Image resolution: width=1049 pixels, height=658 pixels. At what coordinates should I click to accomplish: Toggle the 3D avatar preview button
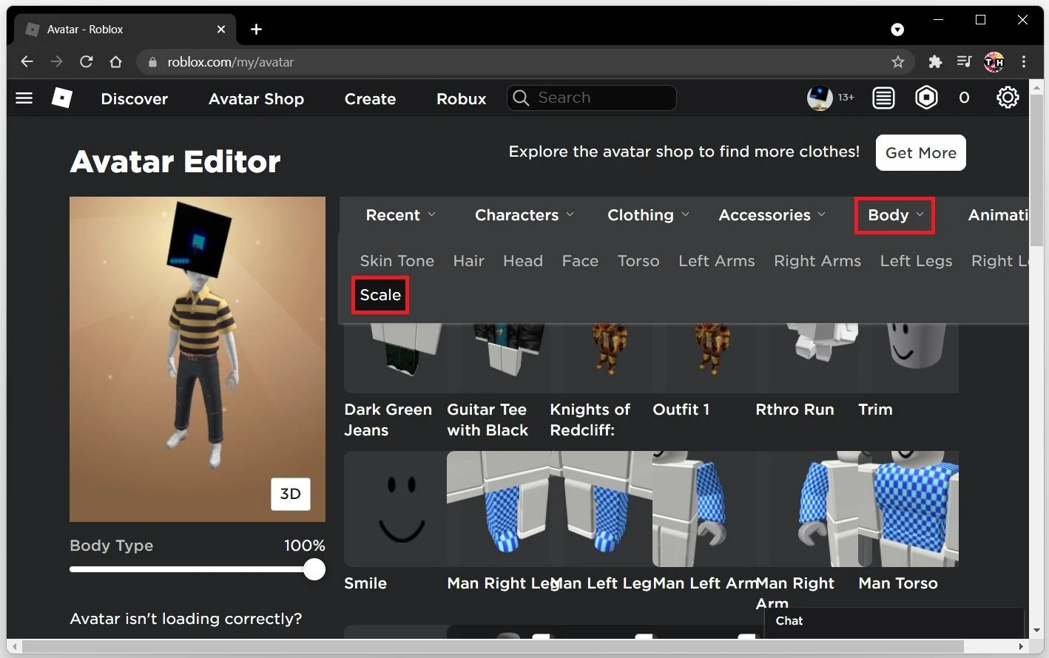coord(291,494)
